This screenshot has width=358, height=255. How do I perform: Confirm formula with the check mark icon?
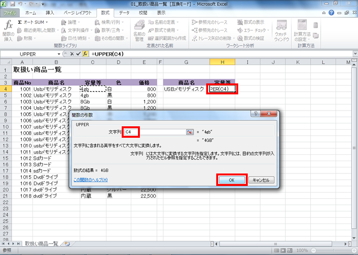[79, 54]
